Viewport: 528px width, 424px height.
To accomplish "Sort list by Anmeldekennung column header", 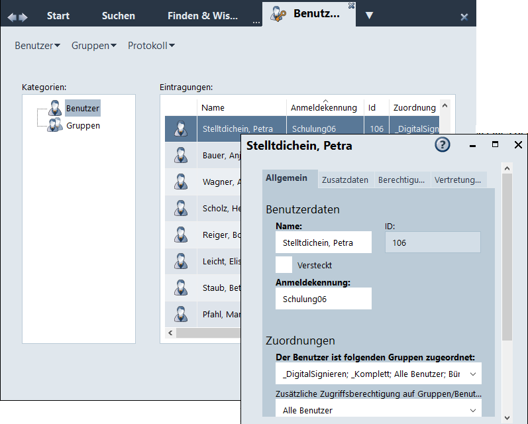I will point(324,107).
